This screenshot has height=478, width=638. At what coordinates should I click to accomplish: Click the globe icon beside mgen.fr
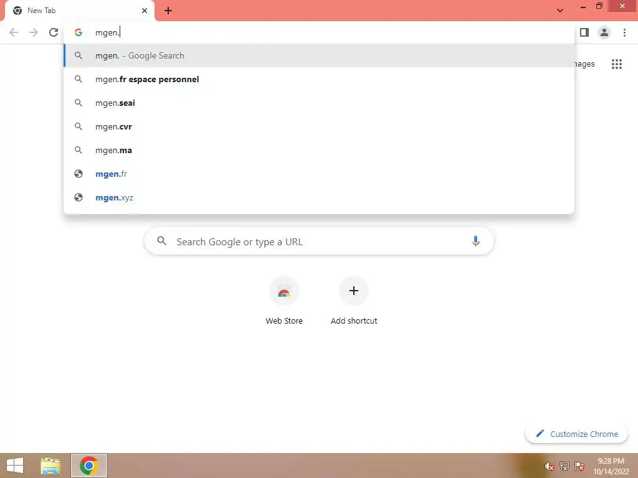79,174
